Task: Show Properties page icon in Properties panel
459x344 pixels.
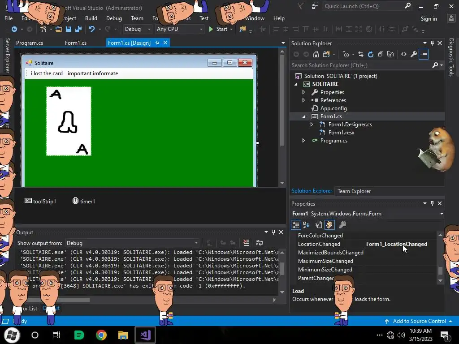Action: point(319,225)
